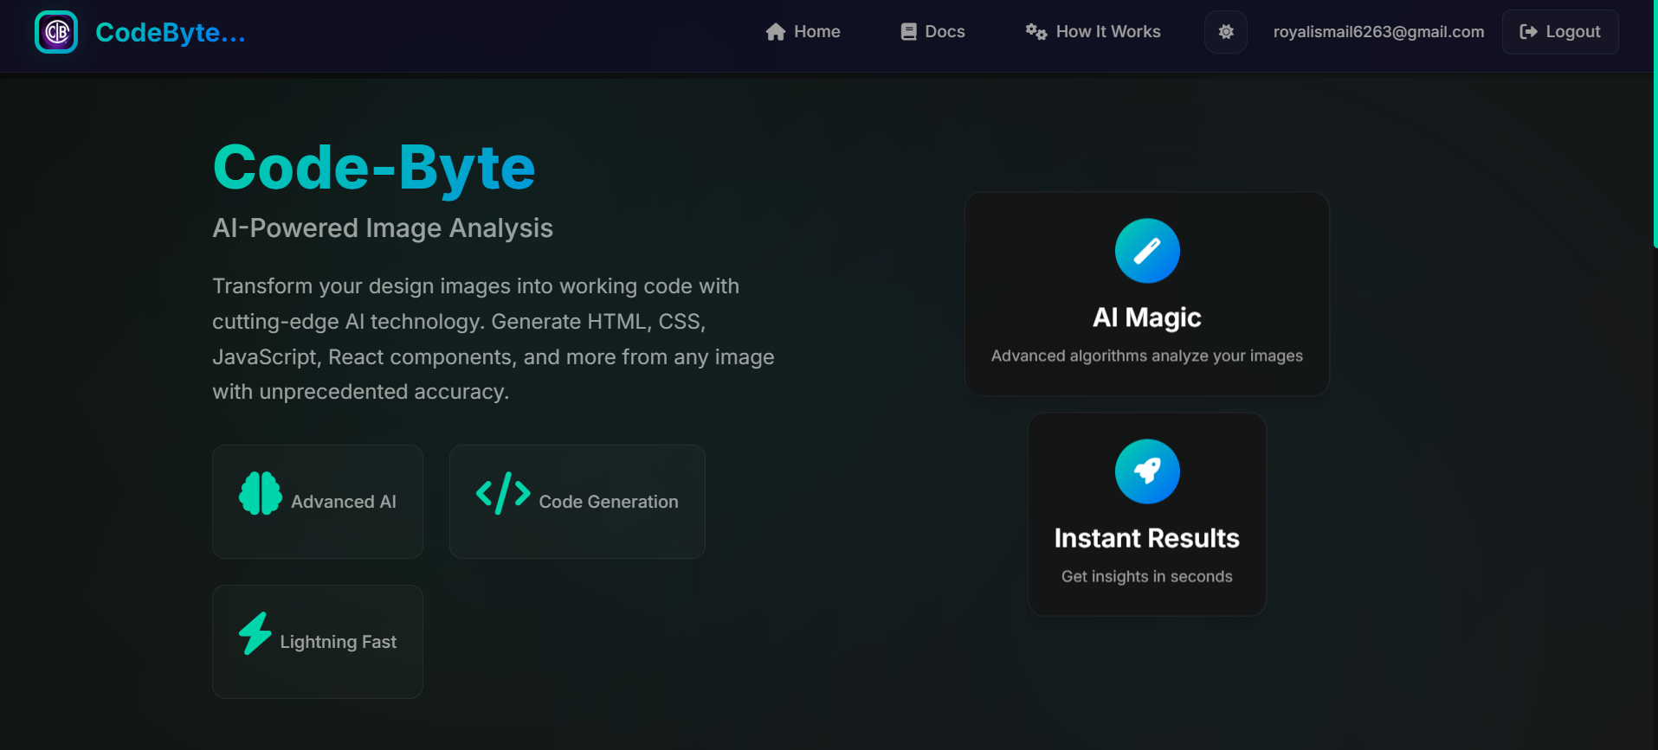Click the Advanced AI brain icon
The width and height of the screenshot is (1658, 750).
click(260, 493)
